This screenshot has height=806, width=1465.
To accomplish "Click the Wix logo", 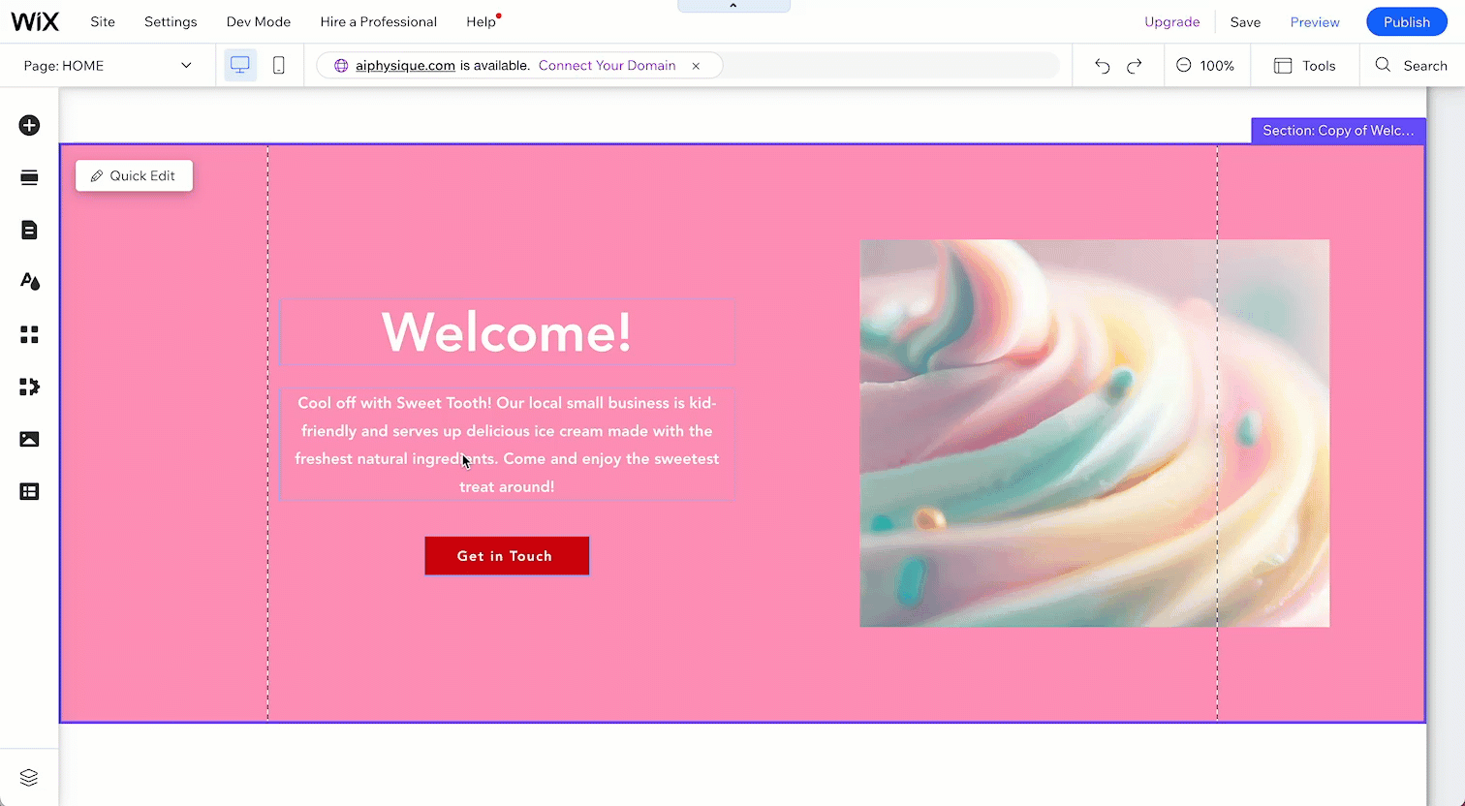I will pos(35,21).
